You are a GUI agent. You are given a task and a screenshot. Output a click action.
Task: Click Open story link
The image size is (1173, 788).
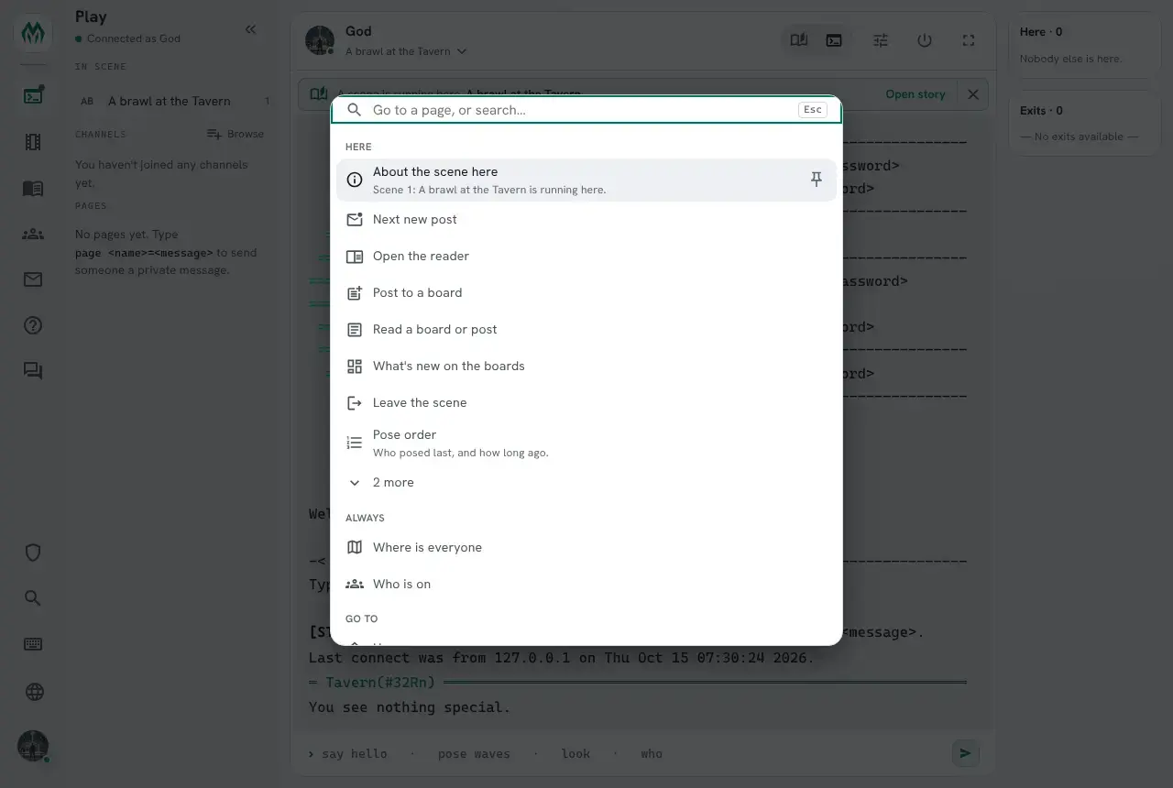pyautogui.click(x=915, y=94)
